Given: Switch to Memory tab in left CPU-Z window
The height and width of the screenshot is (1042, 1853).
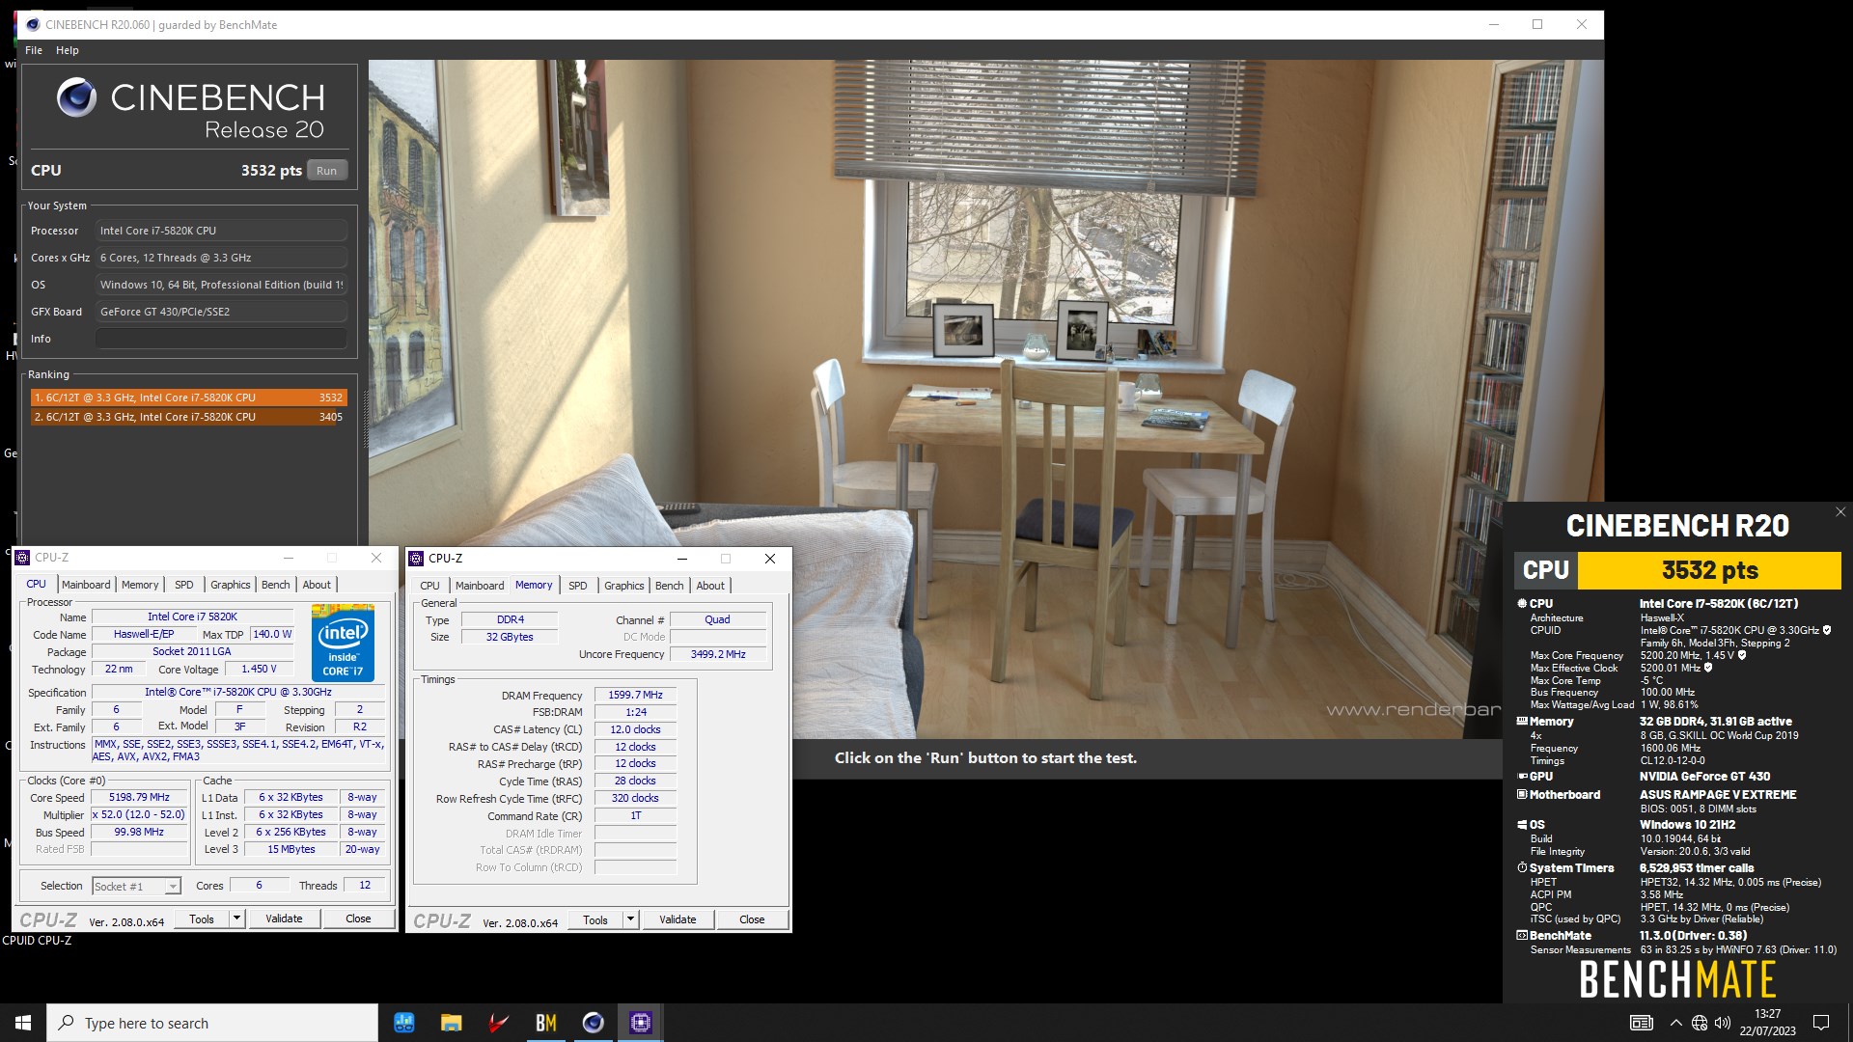Looking at the screenshot, I should point(140,585).
